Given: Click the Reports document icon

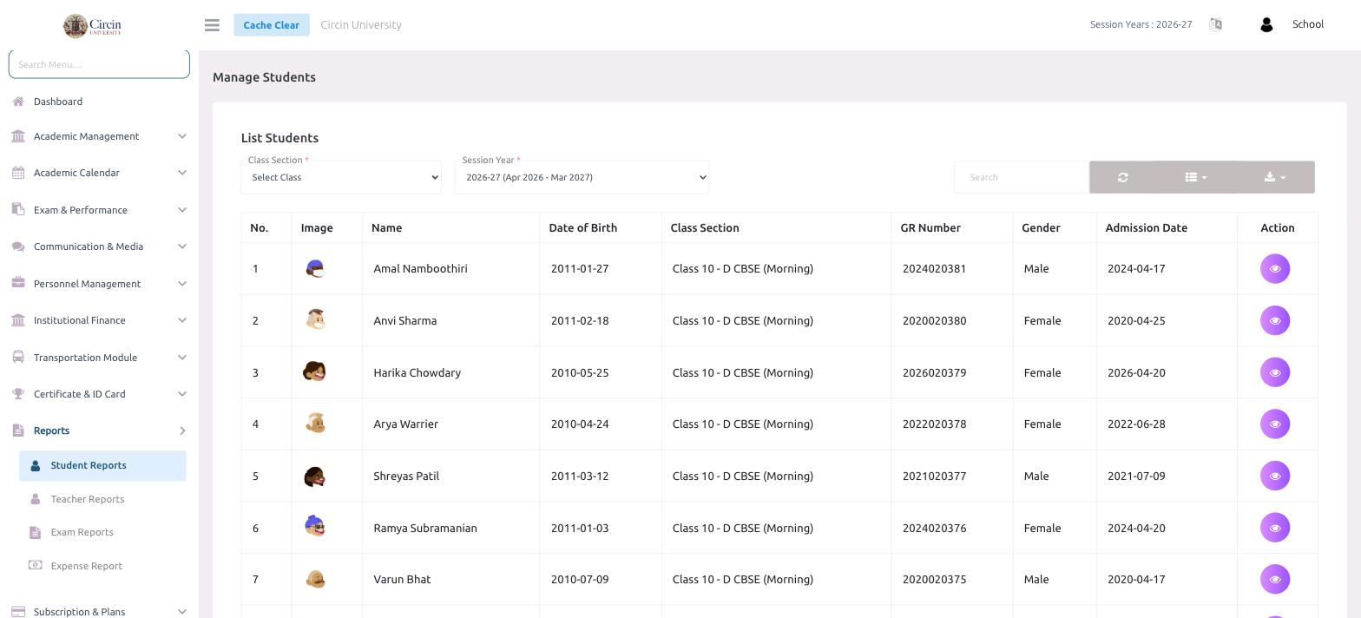Looking at the screenshot, I should coord(18,431).
